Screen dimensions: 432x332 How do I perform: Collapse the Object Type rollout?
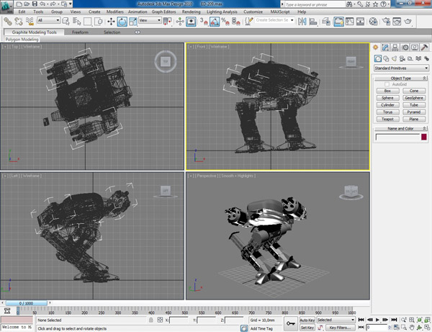click(x=401, y=78)
